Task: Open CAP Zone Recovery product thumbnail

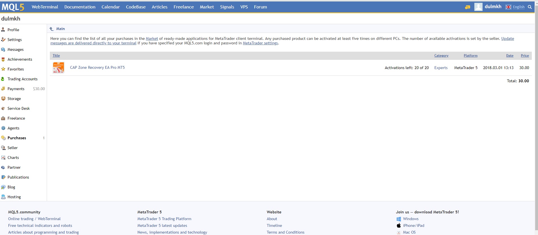Action: pyautogui.click(x=59, y=68)
